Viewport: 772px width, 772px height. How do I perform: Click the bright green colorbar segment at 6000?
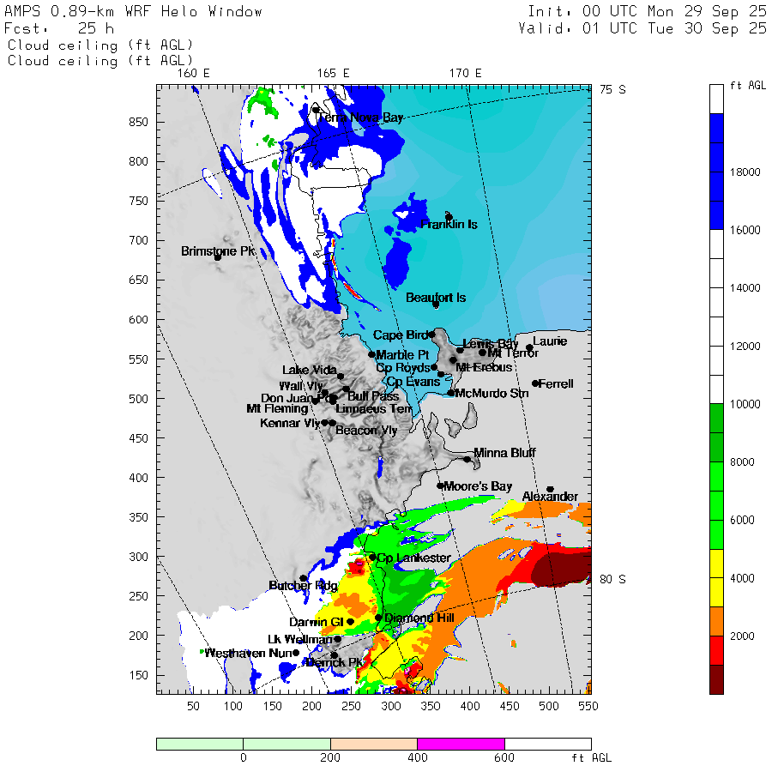pyautogui.click(x=716, y=520)
